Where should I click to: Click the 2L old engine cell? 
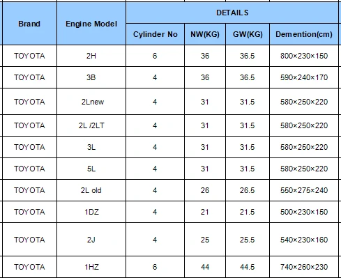pyautogui.click(x=91, y=190)
